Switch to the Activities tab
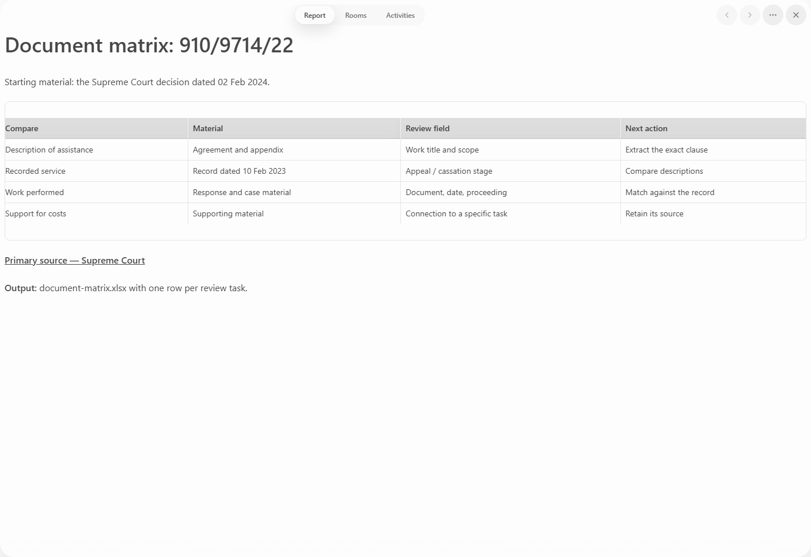Viewport: 811px width, 557px height. point(400,16)
